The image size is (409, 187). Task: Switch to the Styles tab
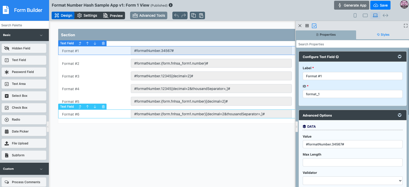383,35
